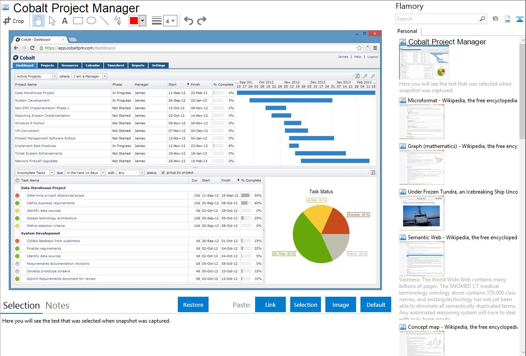
Task: Open the Personal tab
Action: point(407,31)
